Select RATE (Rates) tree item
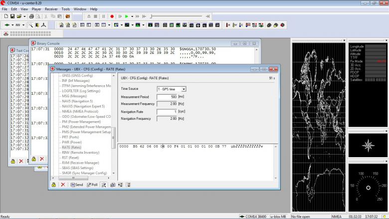The image size is (389, 219). 71,147
